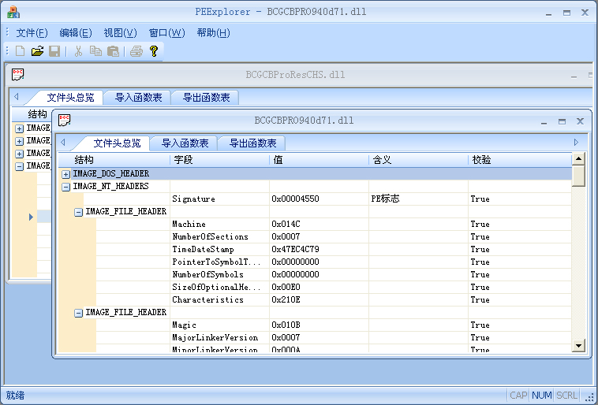Image resolution: width=598 pixels, height=405 pixels.
Task: Collapse second IMAGE_FILE_HEADER node above Magic
Action: 79,313
